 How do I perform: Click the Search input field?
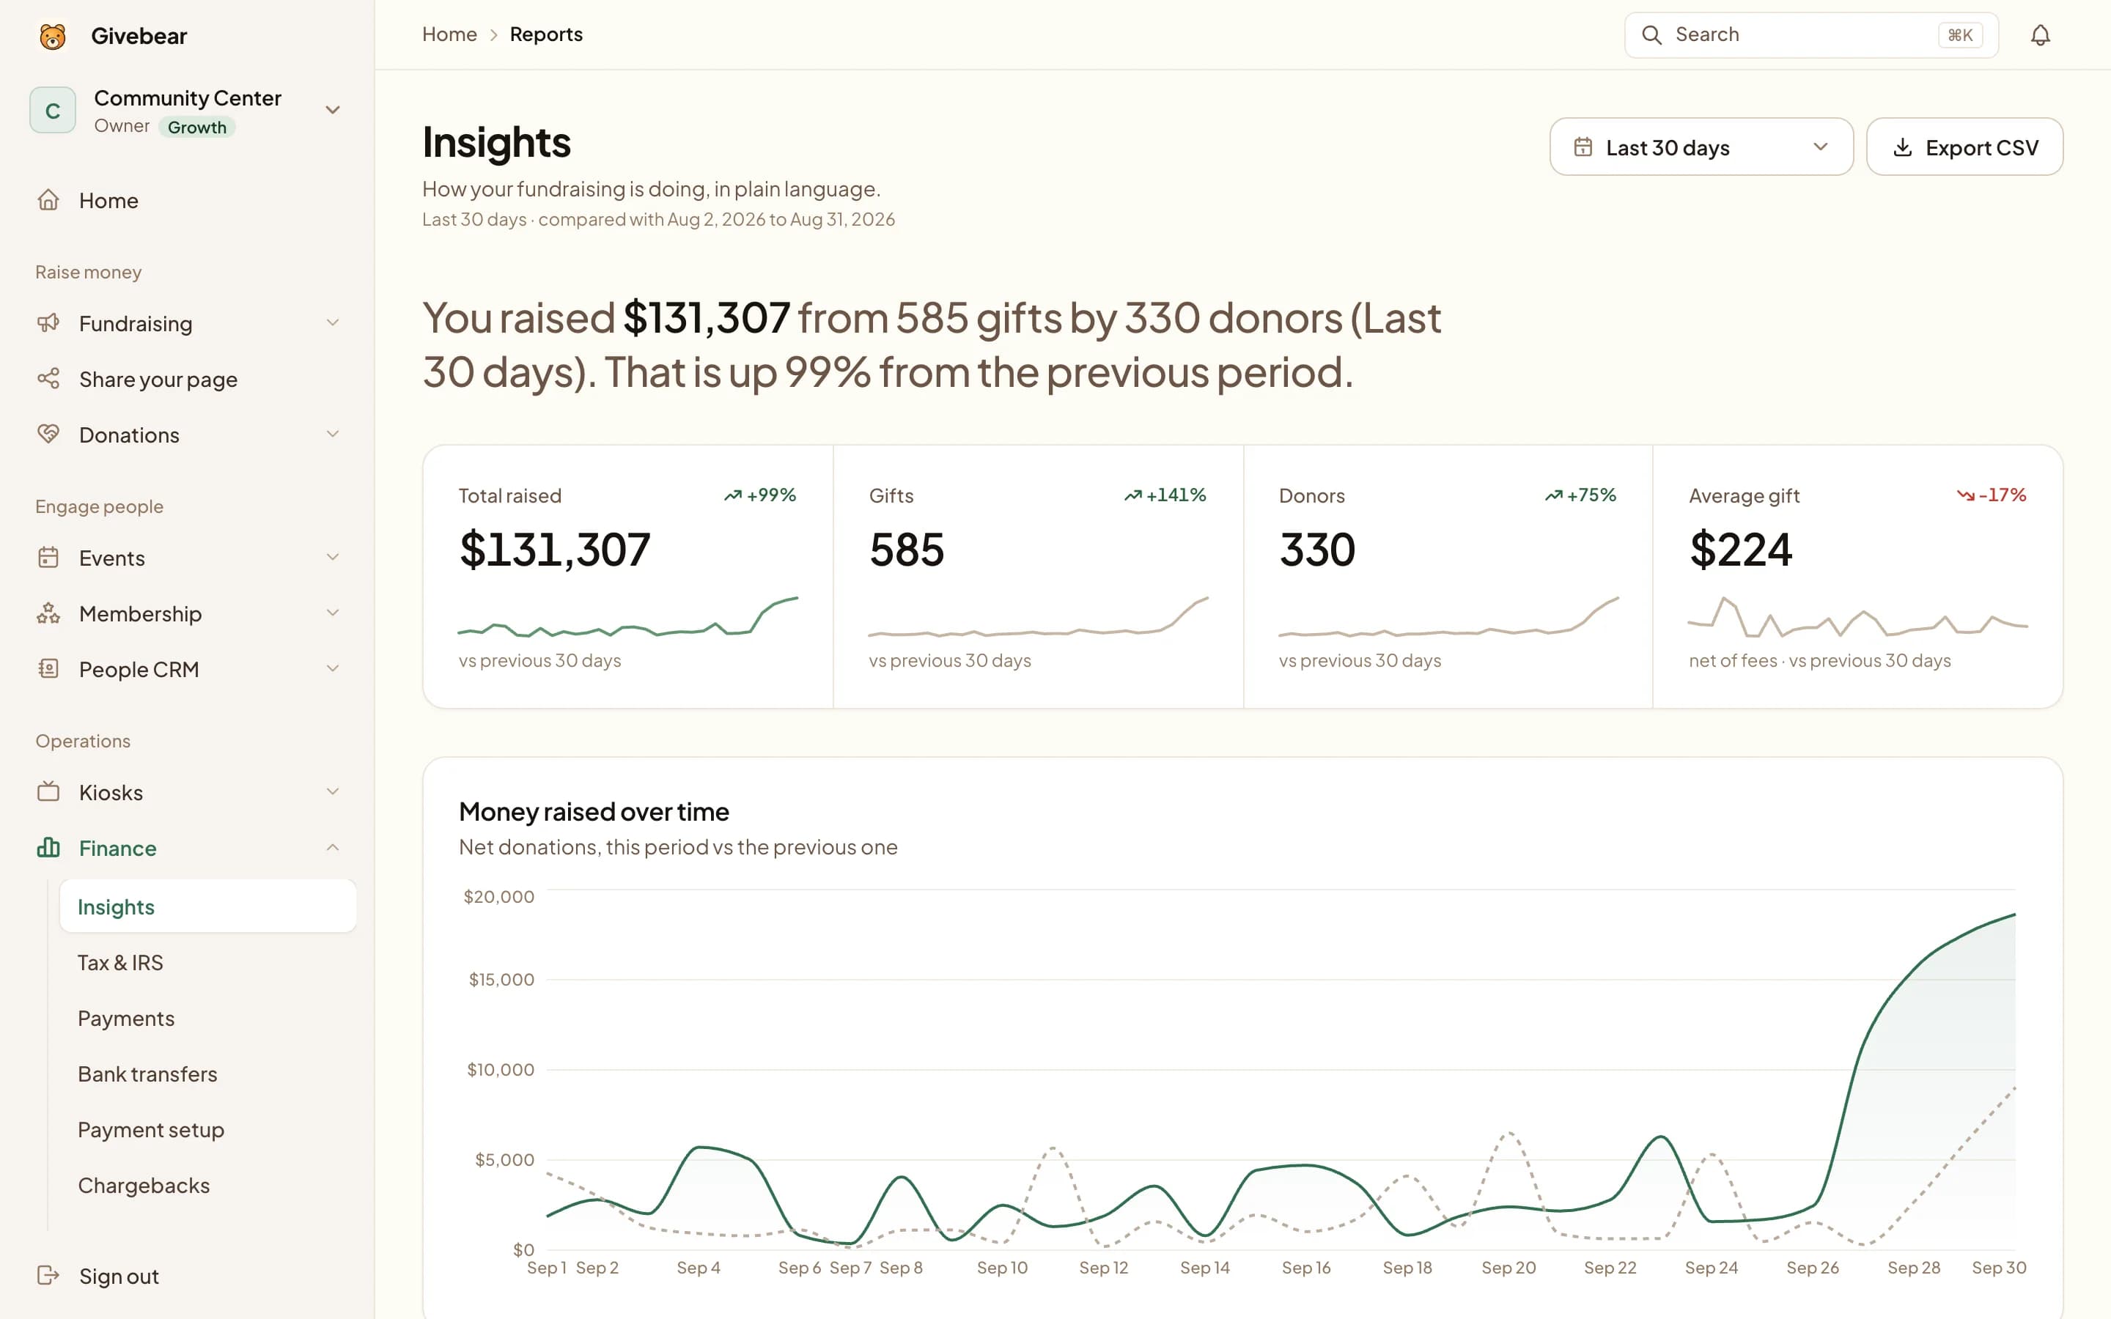(x=1811, y=35)
